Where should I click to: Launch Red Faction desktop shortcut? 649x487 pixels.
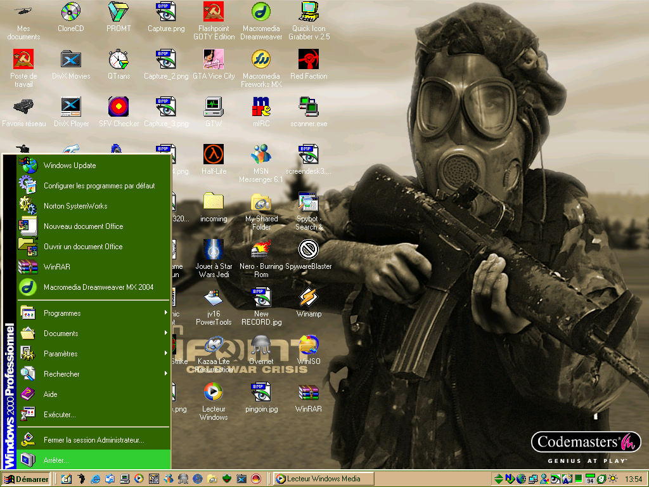[309, 64]
